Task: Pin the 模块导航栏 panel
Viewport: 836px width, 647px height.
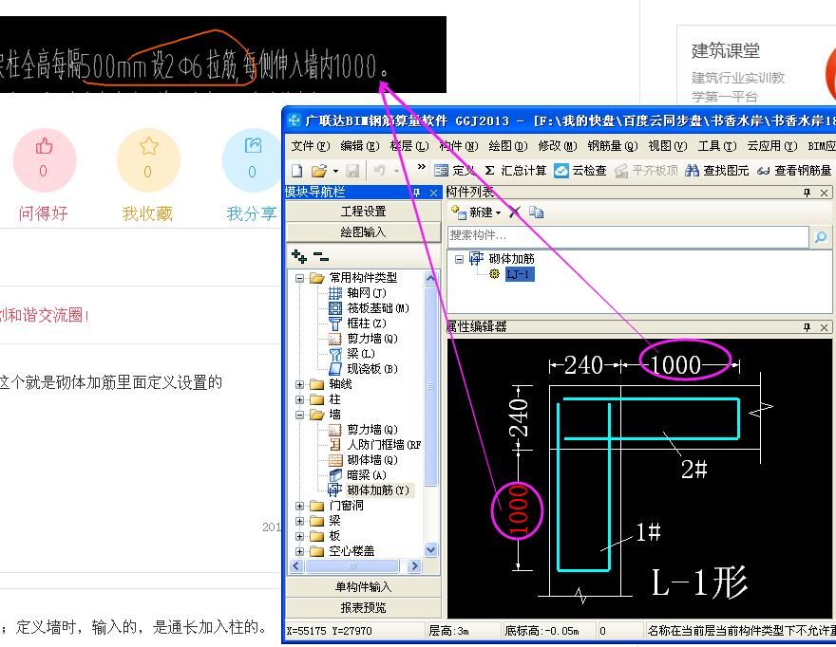Action: [x=416, y=191]
